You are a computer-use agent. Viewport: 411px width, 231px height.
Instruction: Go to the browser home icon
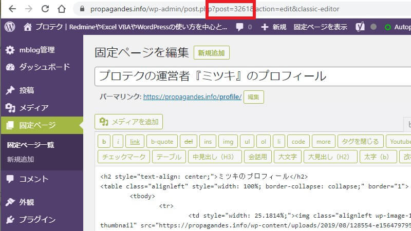click(62, 9)
